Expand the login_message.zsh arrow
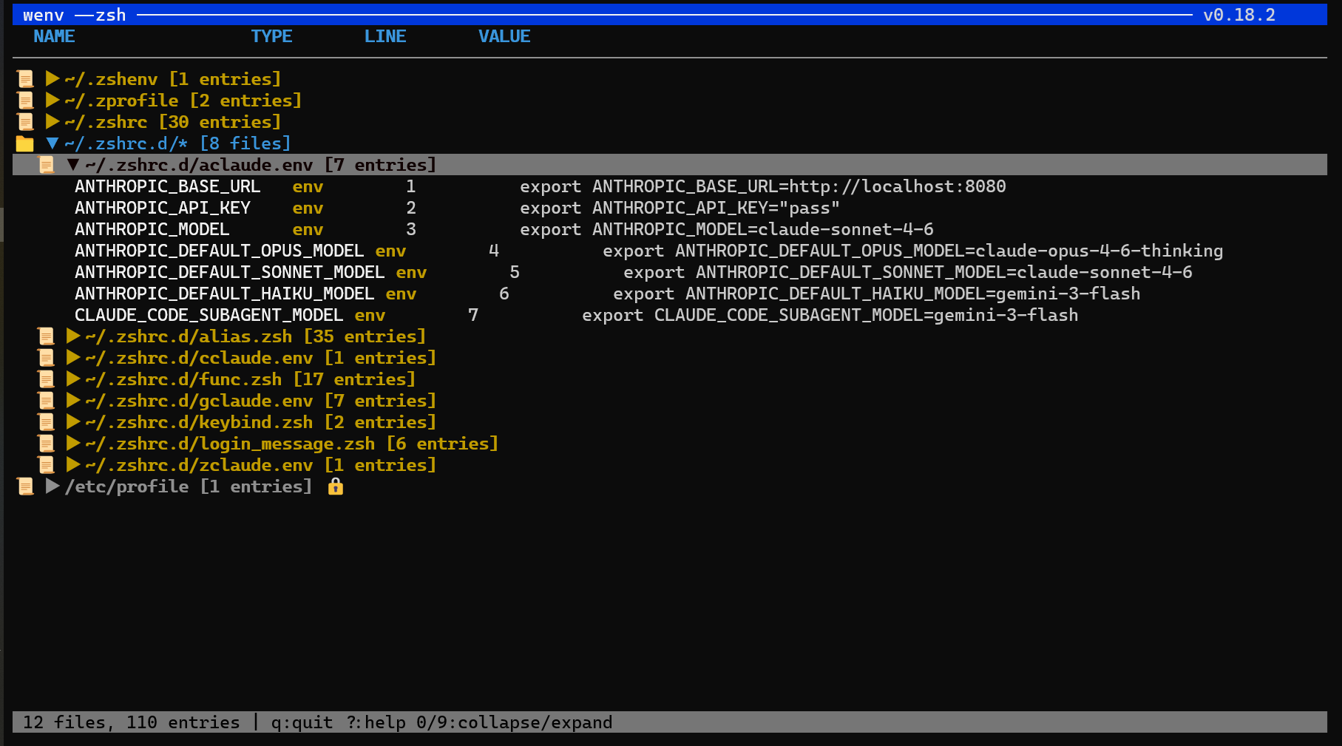Viewport: 1342px width, 746px height. (73, 443)
